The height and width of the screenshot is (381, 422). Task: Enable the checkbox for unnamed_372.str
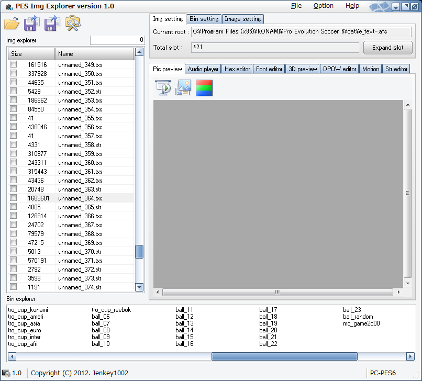click(x=14, y=270)
